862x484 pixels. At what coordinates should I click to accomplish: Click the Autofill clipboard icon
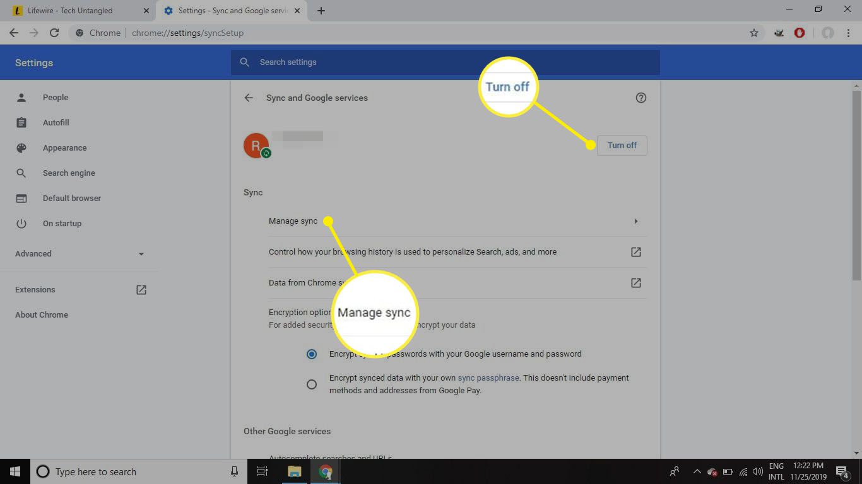coord(21,122)
